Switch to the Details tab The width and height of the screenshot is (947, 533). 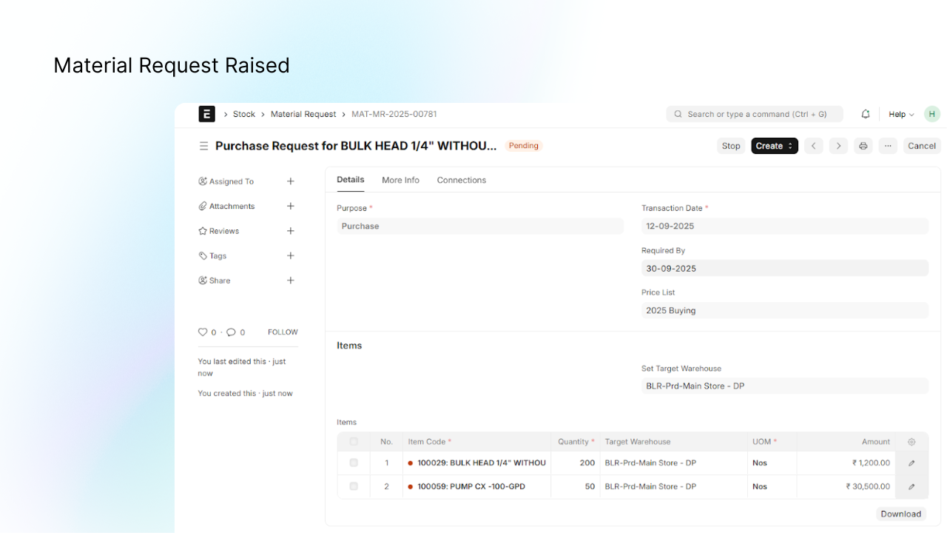click(x=351, y=180)
